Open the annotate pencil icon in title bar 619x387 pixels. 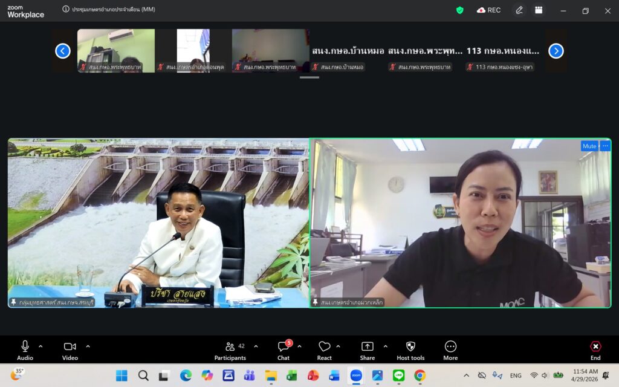coord(519,10)
